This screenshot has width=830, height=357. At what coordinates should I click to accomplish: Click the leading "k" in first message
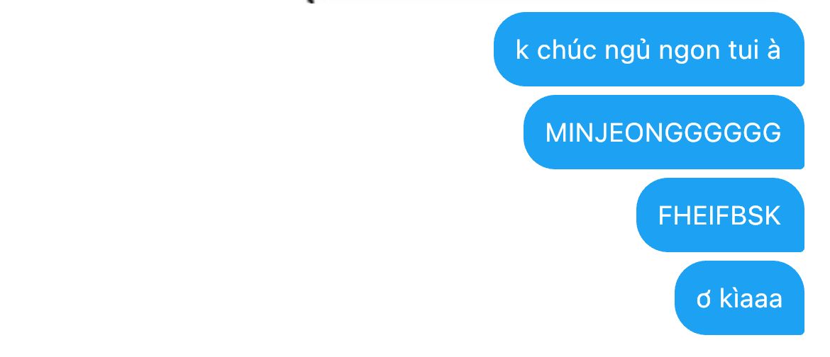tap(522, 50)
